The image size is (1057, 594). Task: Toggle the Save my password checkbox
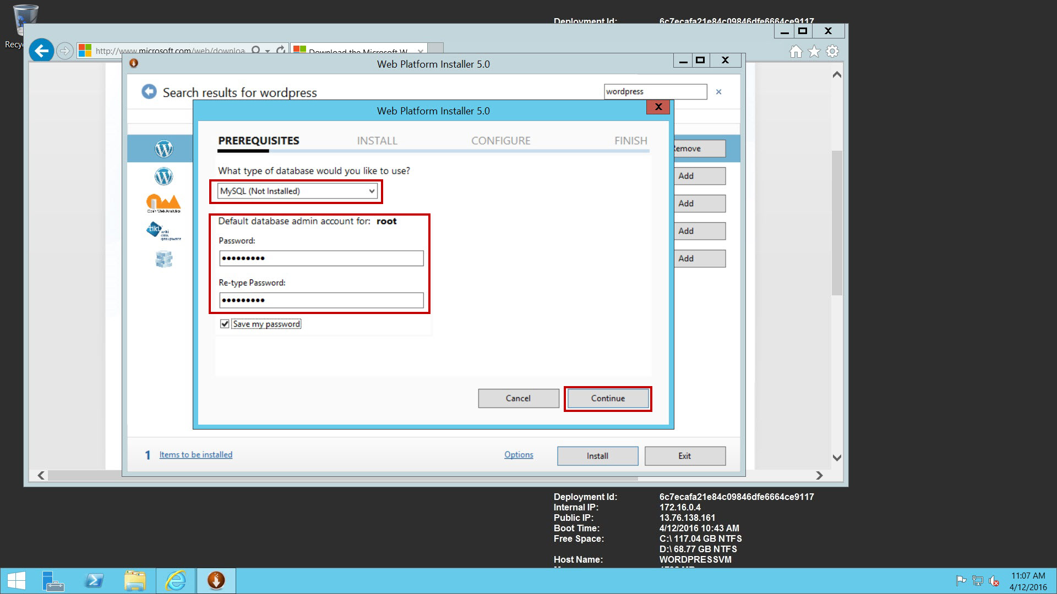tap(225, 324)
